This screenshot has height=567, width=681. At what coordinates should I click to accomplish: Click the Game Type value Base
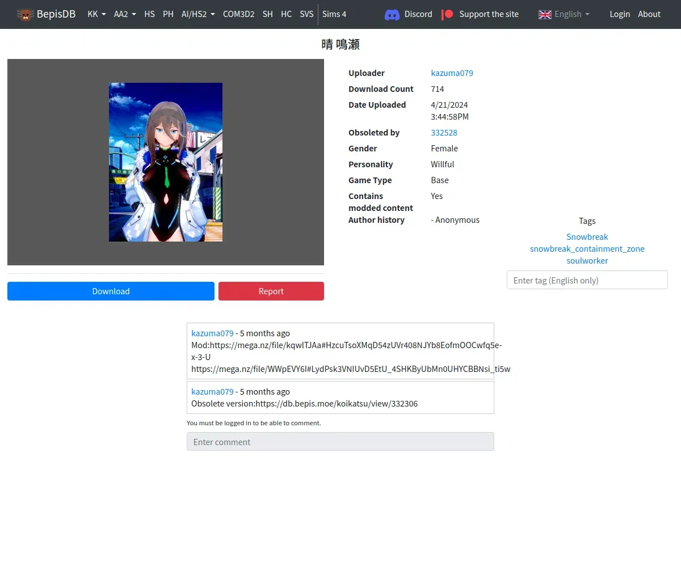[440, 180]
